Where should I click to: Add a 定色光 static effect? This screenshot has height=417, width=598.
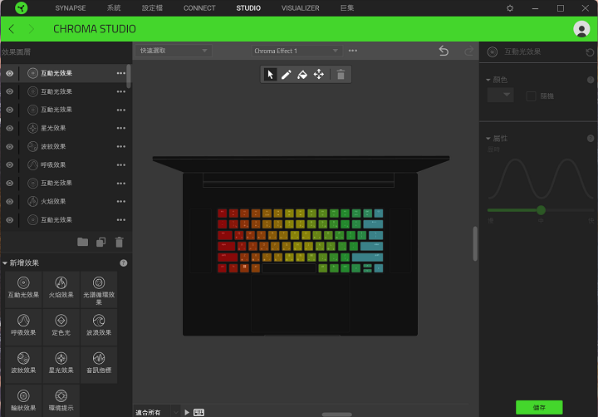(61, 326)
